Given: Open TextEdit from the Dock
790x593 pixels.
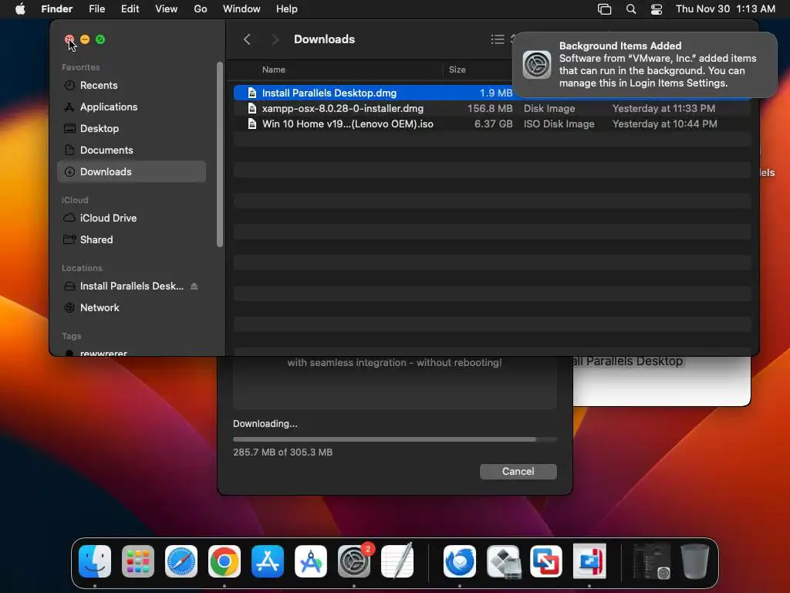Looking at the screenshot, I should [x=397, y=561].
